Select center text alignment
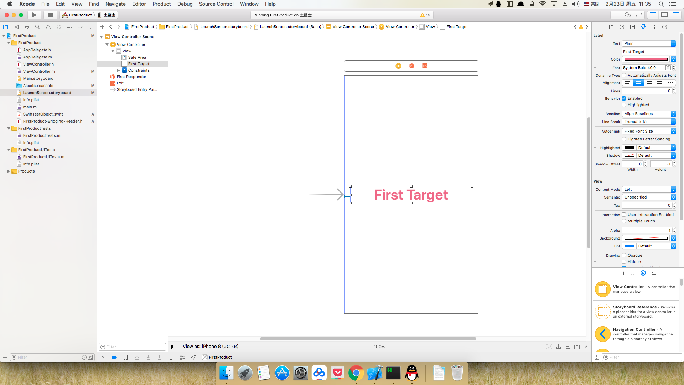The height and width of the screenshot is (385, 684). point(638,83)
